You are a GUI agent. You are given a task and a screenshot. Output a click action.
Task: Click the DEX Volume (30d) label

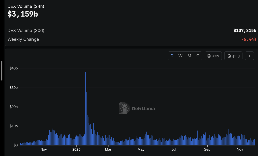(x=26, y=31)
